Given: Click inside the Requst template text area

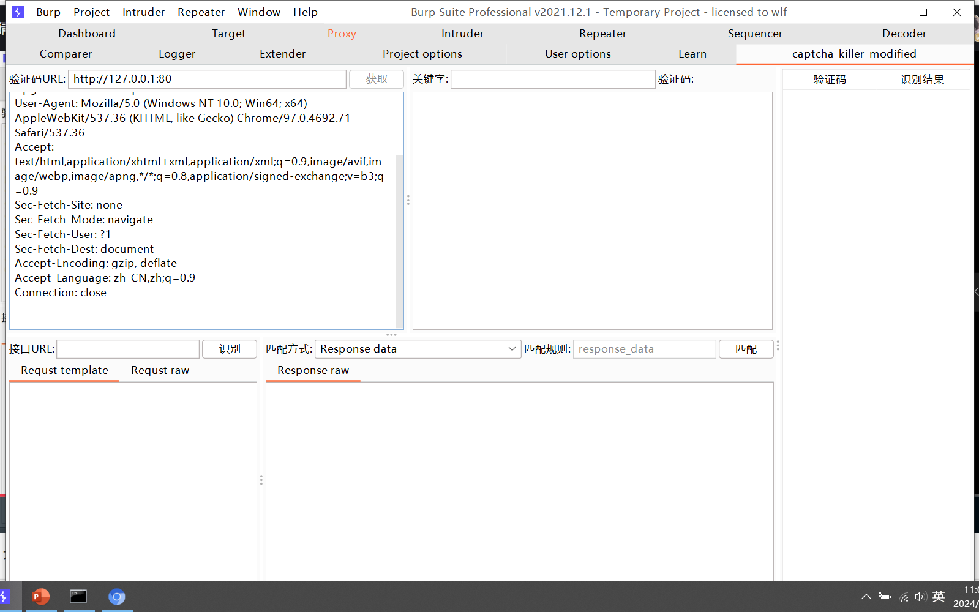Looking at the screenshot, I should pyautogui.click(x=133, y=481).
